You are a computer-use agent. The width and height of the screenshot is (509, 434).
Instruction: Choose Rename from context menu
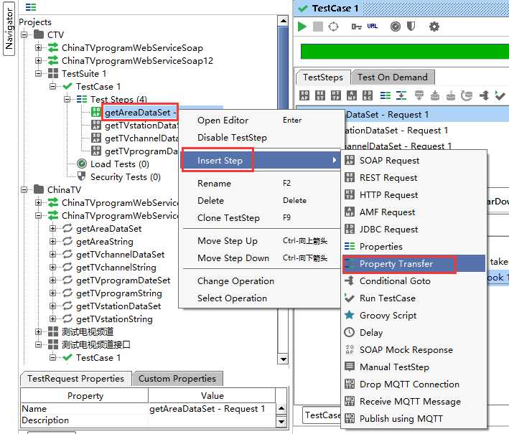[x=261, y=183]
